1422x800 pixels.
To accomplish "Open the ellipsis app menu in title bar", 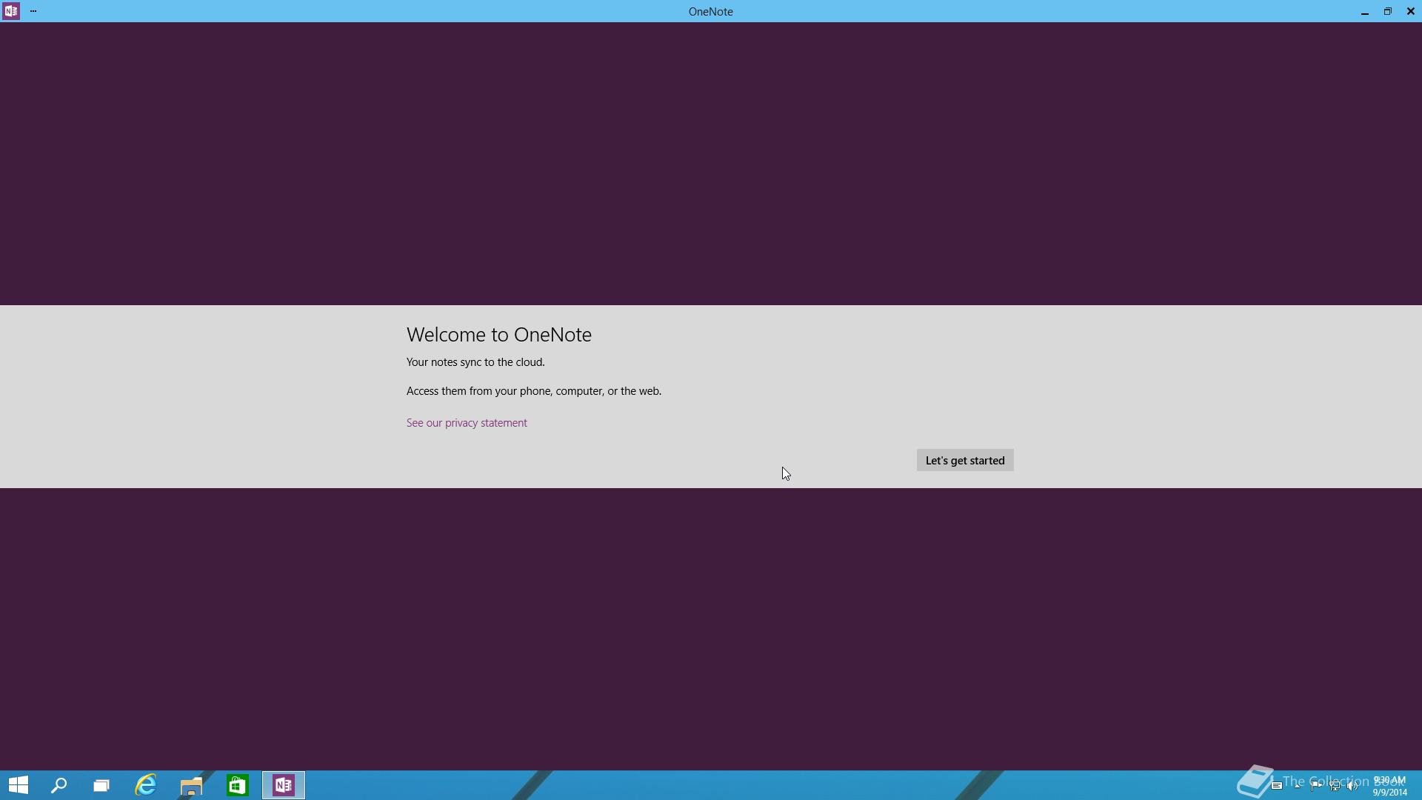I will pyautogui.click(x=33, y=11).
